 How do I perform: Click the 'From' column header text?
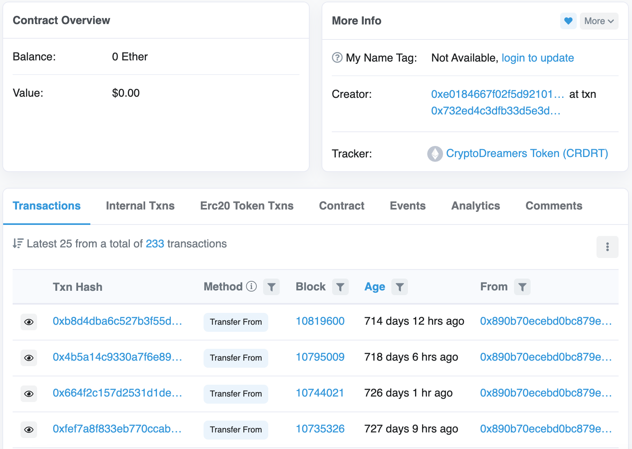[x=494, y=287]
